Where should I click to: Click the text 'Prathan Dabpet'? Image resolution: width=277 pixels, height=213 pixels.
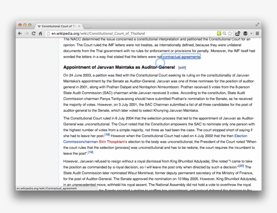[119, 87]
